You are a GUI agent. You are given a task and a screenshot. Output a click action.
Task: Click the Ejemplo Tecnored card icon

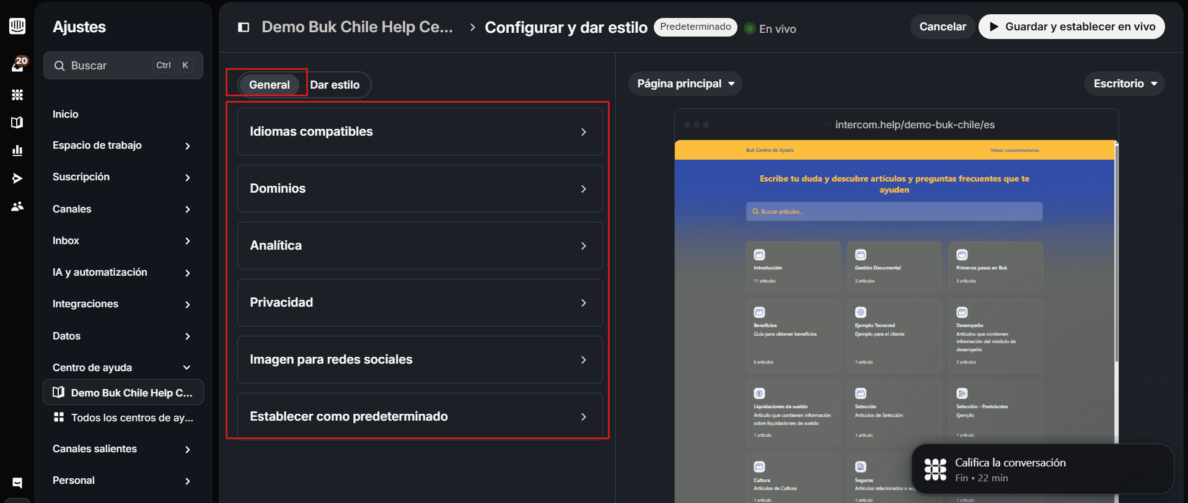(861, 312)
